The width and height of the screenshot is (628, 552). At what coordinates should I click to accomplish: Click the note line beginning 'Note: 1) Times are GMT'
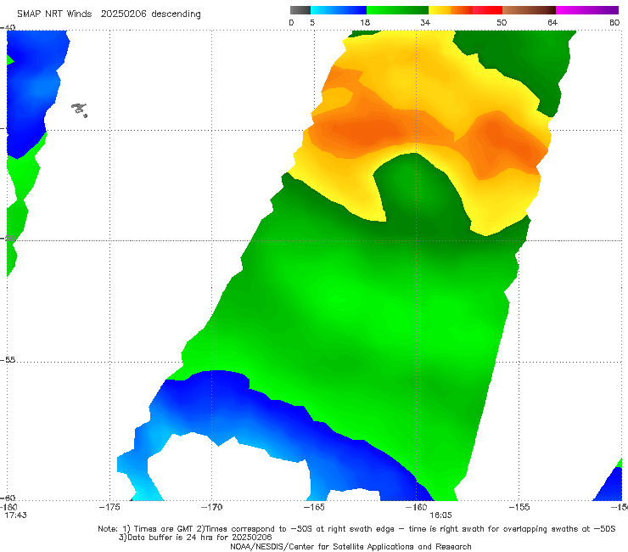coord(356,529)
